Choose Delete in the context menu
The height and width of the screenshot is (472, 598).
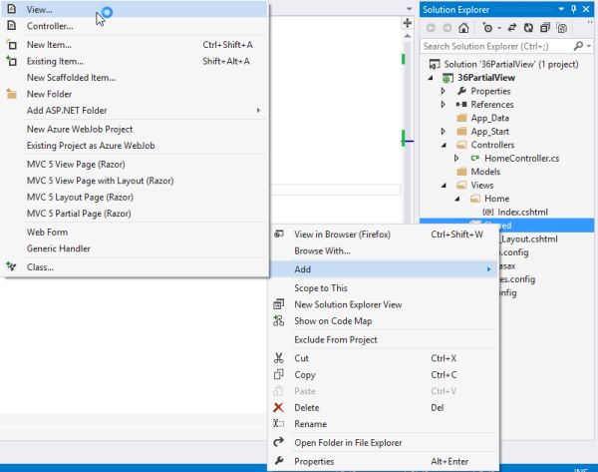click(x=384, y=408)
